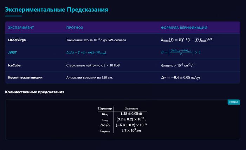Click the Количественные предсказания subheading
Screen dimensions: 246x150
tap(34, 92)
